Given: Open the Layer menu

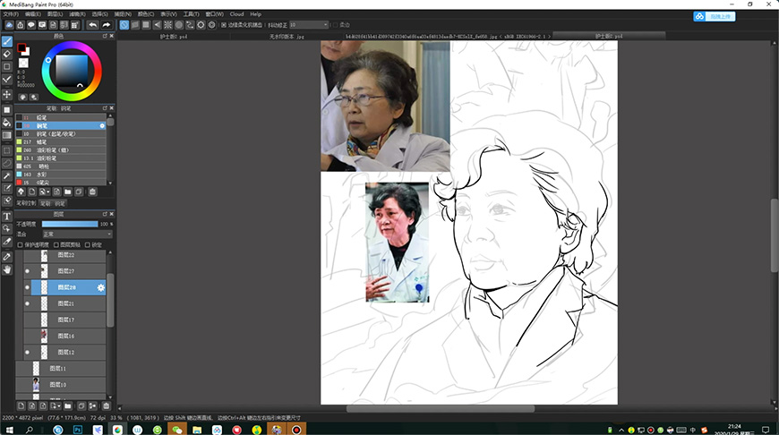Looking at the screenshot, I should (x=55, y=14).
